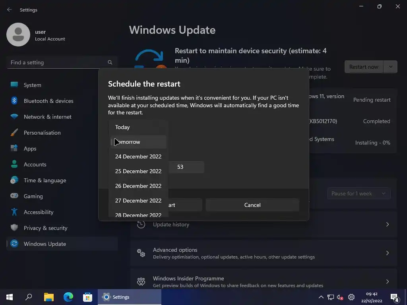
Task: Focus the Find a setting search box
Action: 62,62
